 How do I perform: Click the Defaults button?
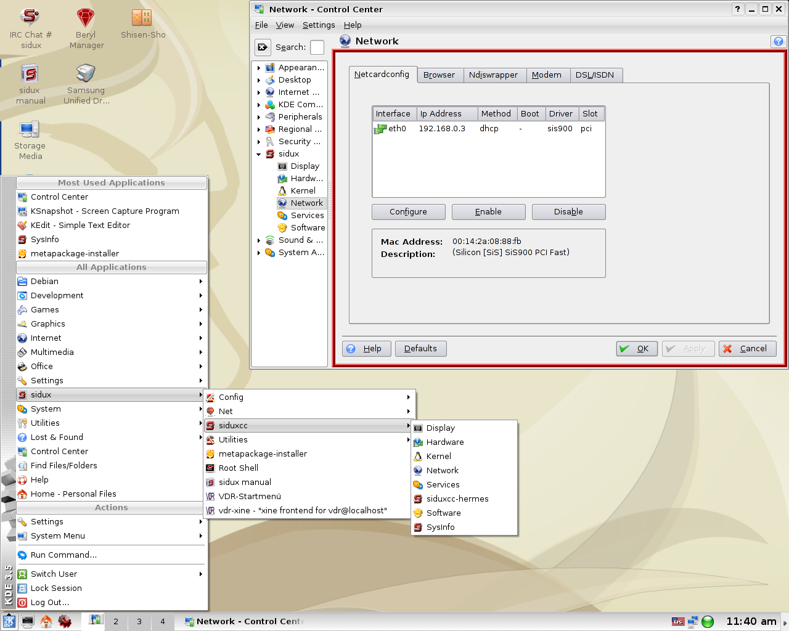pos(420,349)
